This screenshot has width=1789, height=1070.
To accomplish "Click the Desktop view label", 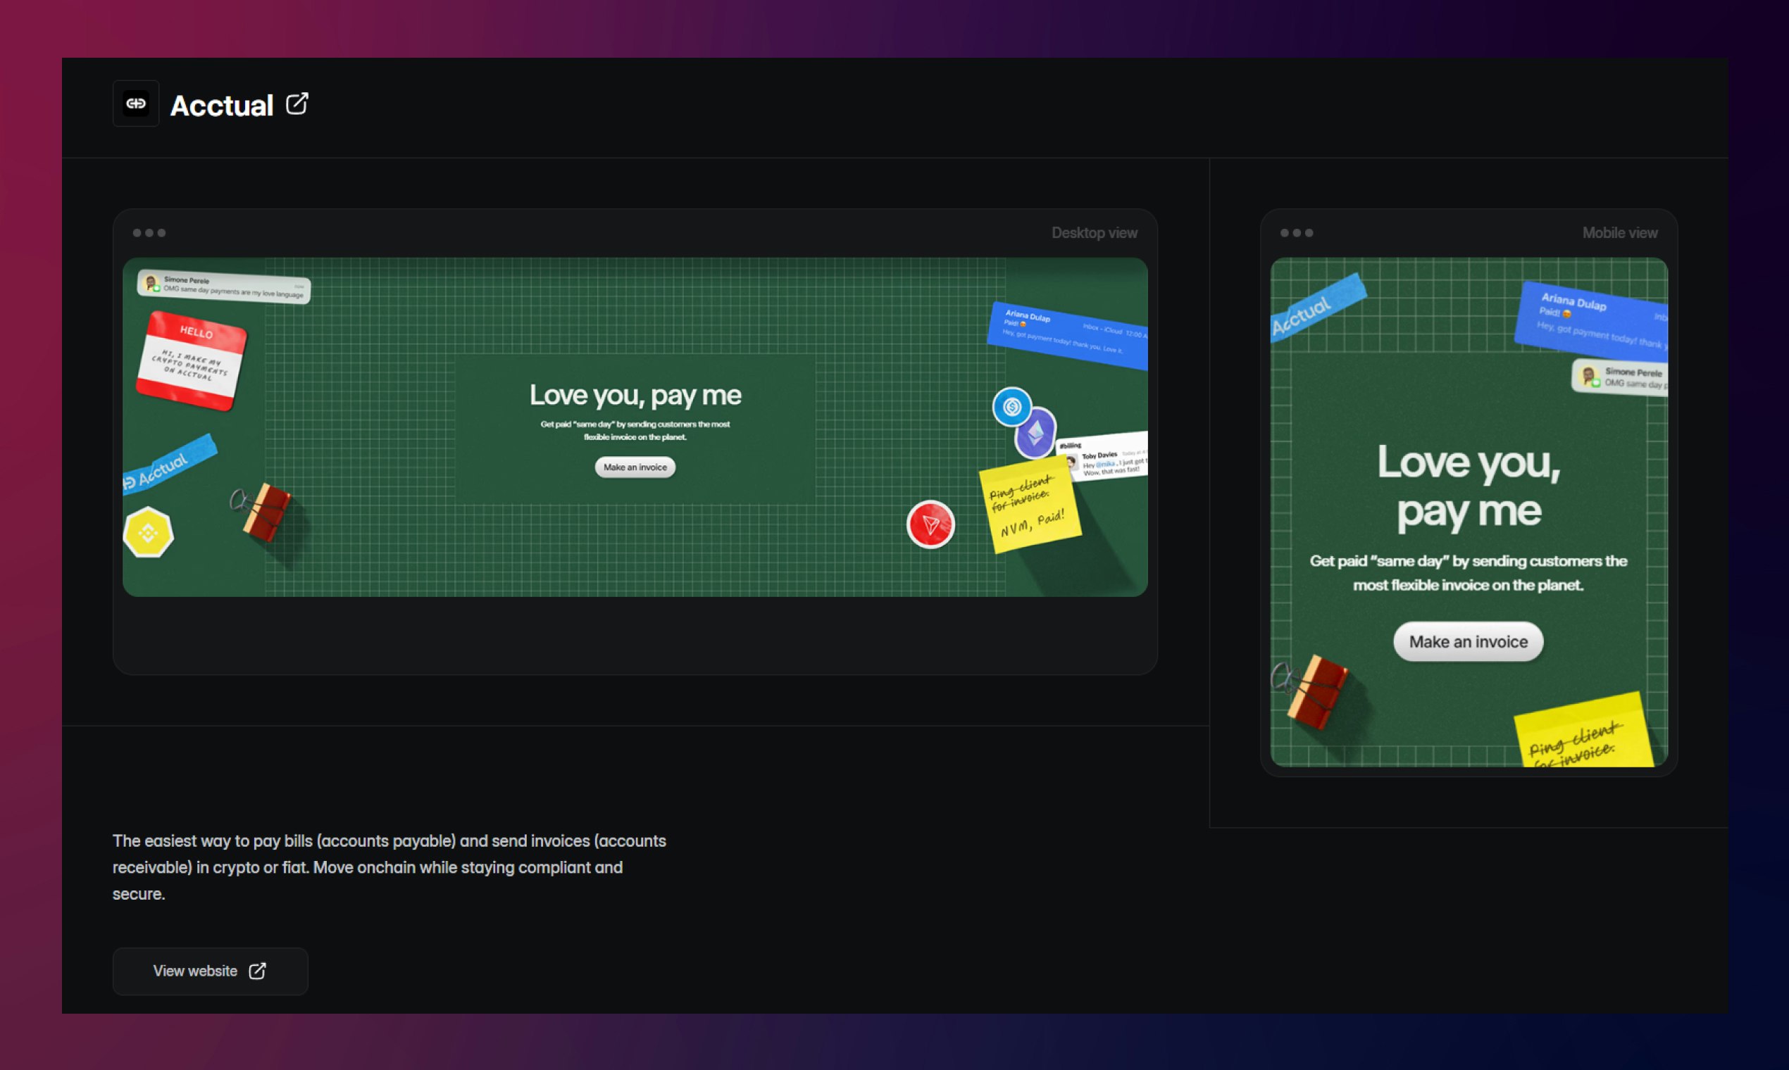I will click(1094, 233).
